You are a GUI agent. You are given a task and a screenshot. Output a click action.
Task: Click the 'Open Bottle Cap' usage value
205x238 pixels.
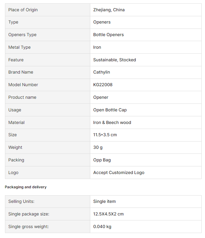click(x=110, y=110)
